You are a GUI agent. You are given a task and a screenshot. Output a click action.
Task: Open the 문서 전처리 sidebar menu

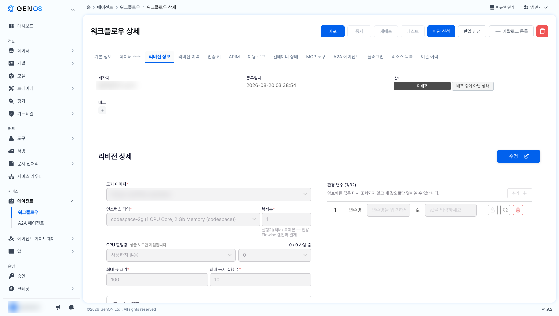[x=41, y=164]
